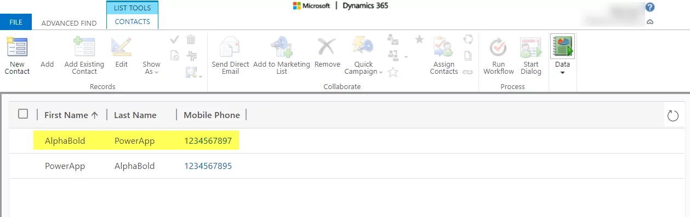
Task: Open the Data menu dropdown
Action: pyautogui.click(x=562, y=55)
